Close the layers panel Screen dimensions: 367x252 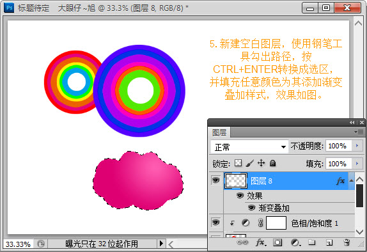(362, 123)
